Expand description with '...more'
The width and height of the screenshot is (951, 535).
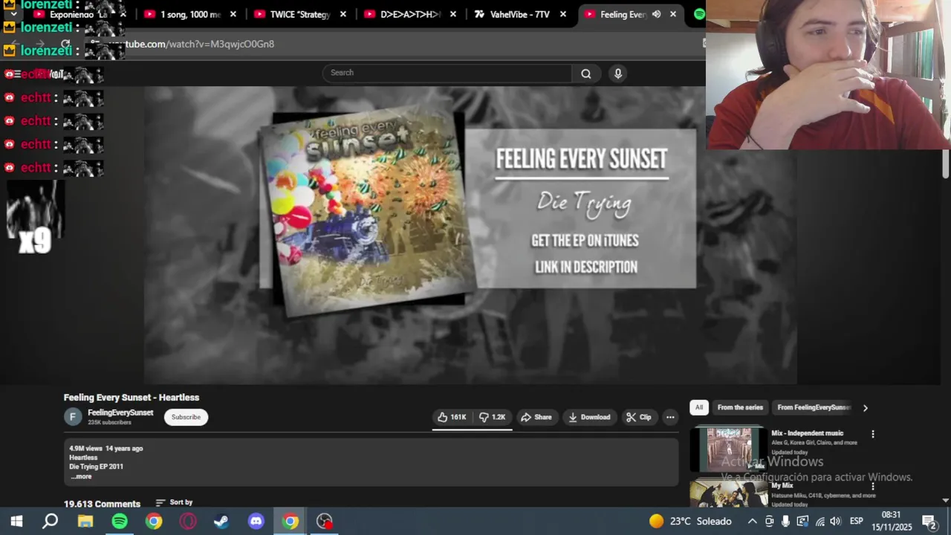point(81,476)
